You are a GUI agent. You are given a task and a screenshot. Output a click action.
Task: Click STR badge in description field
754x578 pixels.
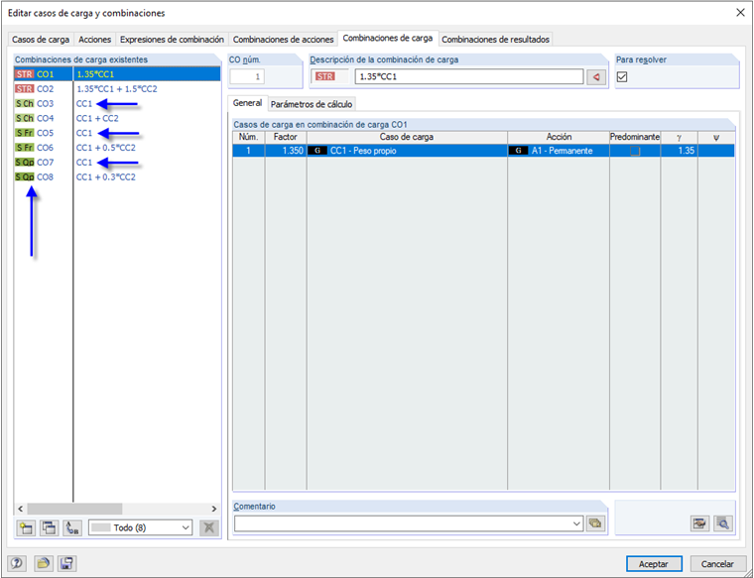coord(325,77)
